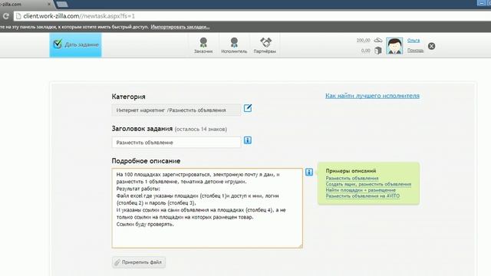Edit category with the pencil icon
Viewport: 491px width, 276px height.
[x=248, y=108]
